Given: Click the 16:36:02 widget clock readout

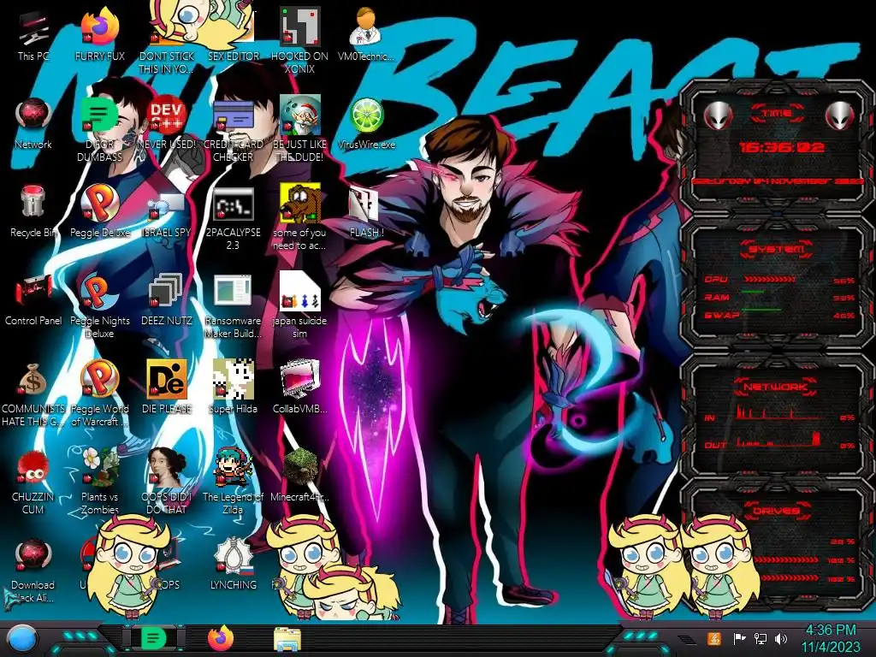Looking at the screenshot, I should 782,147.
